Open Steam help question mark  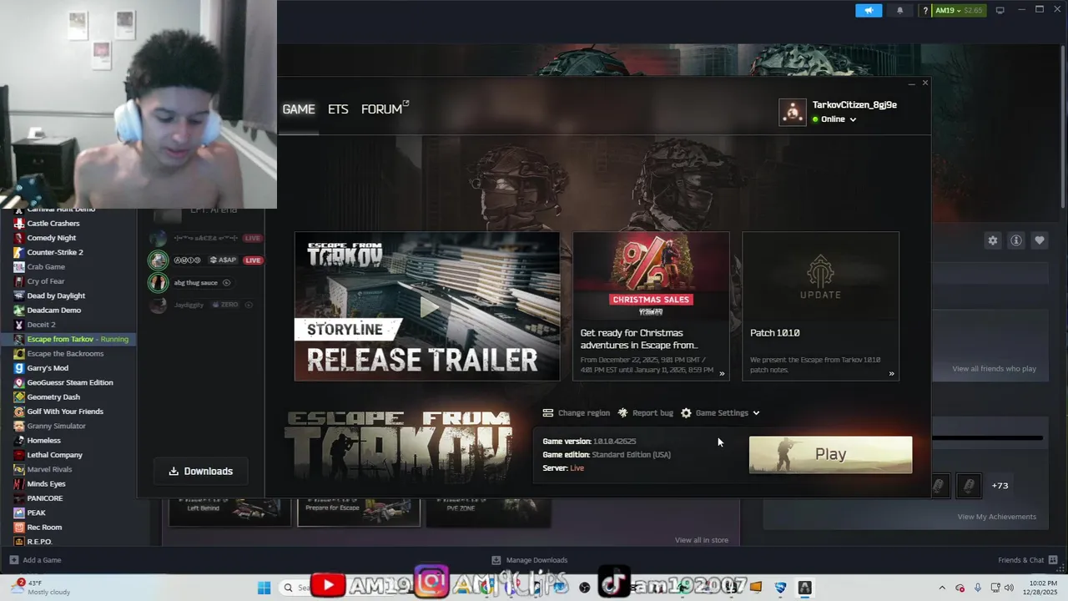pos(925,10)
